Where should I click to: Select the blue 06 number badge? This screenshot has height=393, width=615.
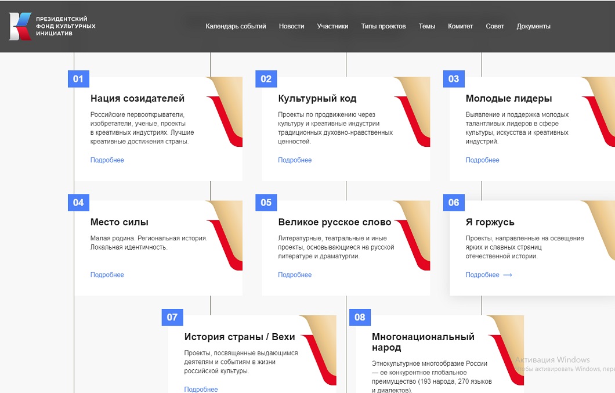click(454, 203)
